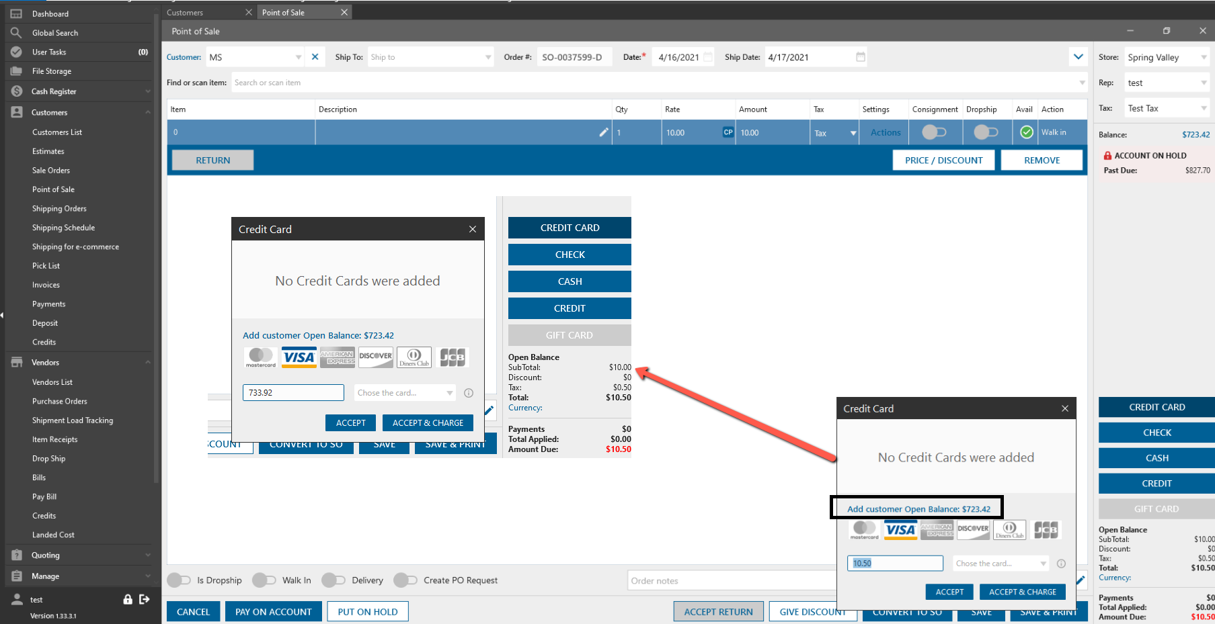Screen dimensions: 1215x624
Task: Expand the Quoting sidebar section
Action: (x=147, y=555)
